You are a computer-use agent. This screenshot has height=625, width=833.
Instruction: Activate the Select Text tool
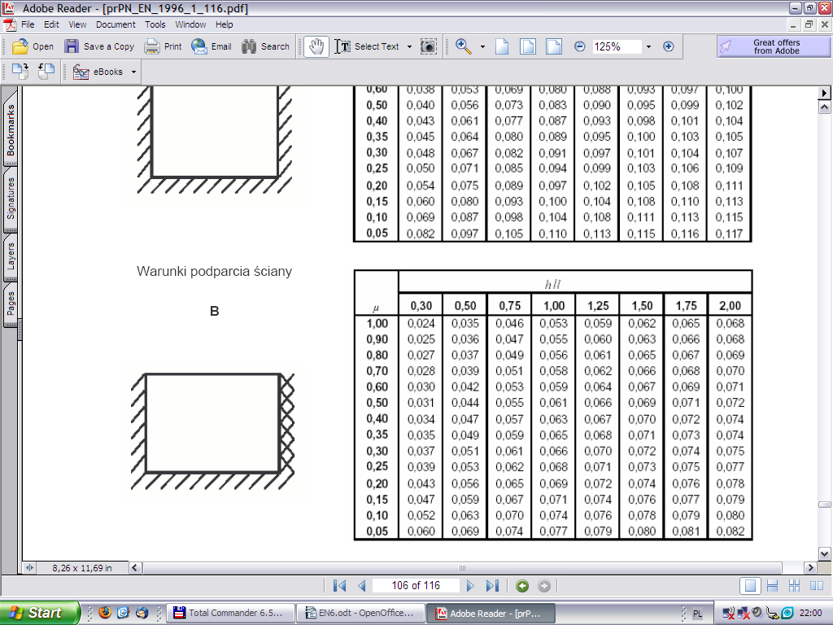click(x=367, y=46)
